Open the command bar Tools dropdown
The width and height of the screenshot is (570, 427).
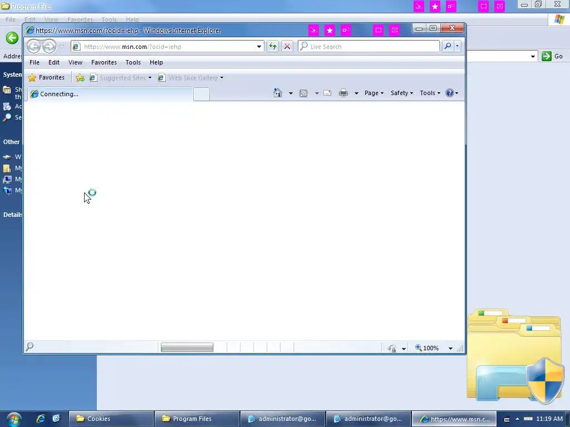tap(430, 93)
